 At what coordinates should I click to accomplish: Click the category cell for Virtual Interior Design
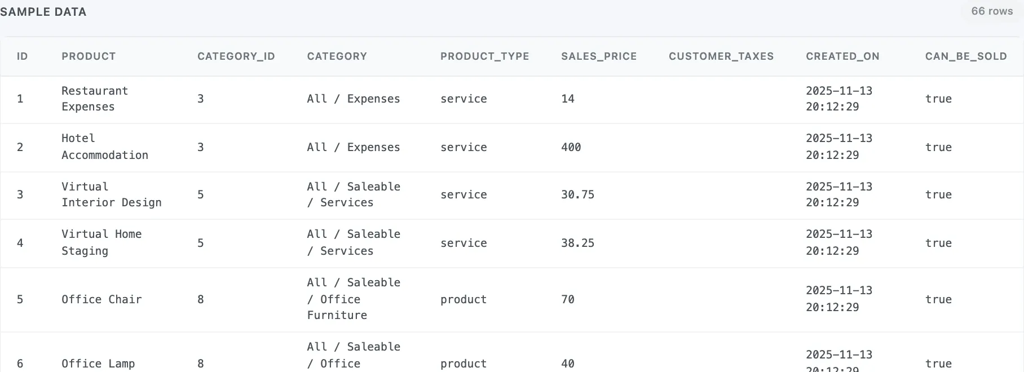click(x=354, y=194)
